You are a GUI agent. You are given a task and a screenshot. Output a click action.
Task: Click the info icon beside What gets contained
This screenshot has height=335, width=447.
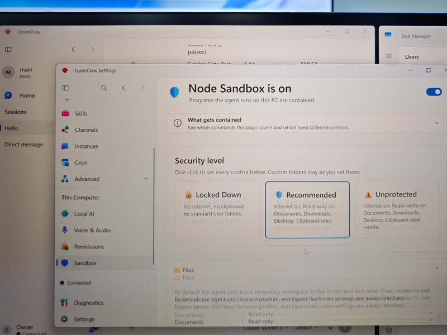tap(177, 123)
